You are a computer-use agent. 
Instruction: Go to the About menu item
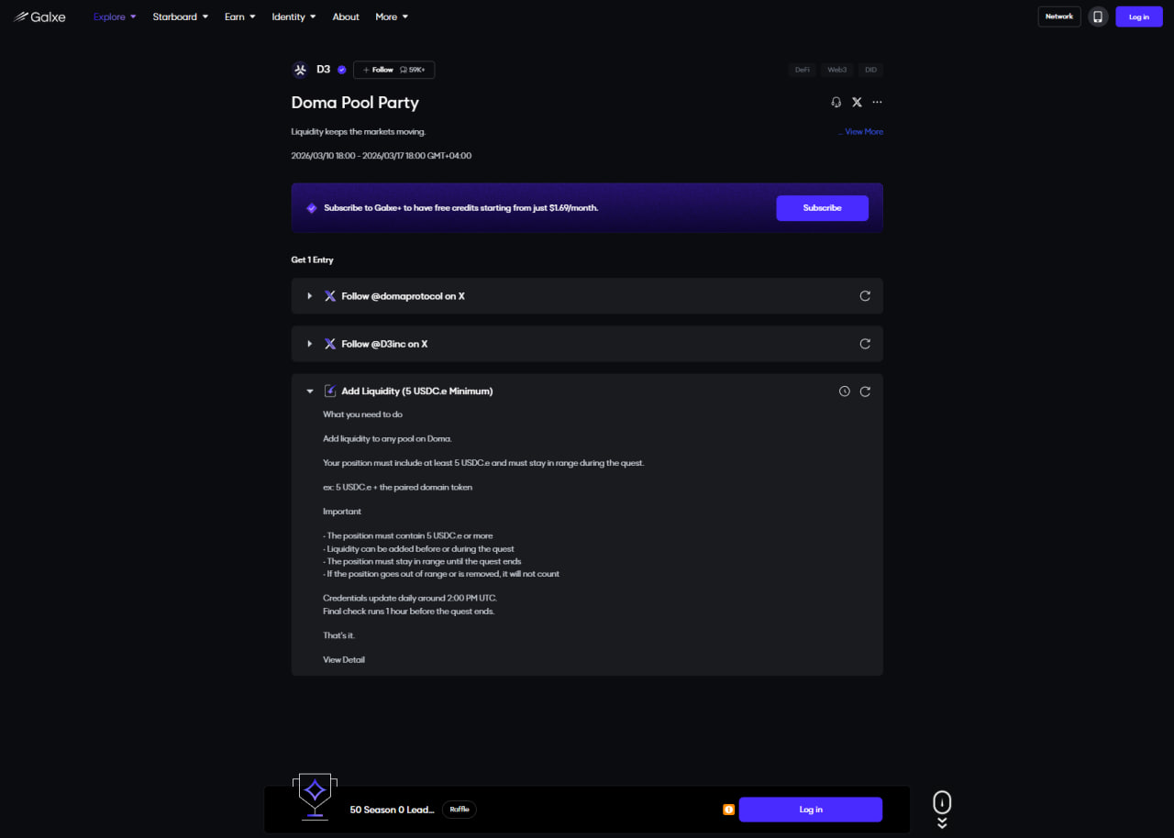346,17
